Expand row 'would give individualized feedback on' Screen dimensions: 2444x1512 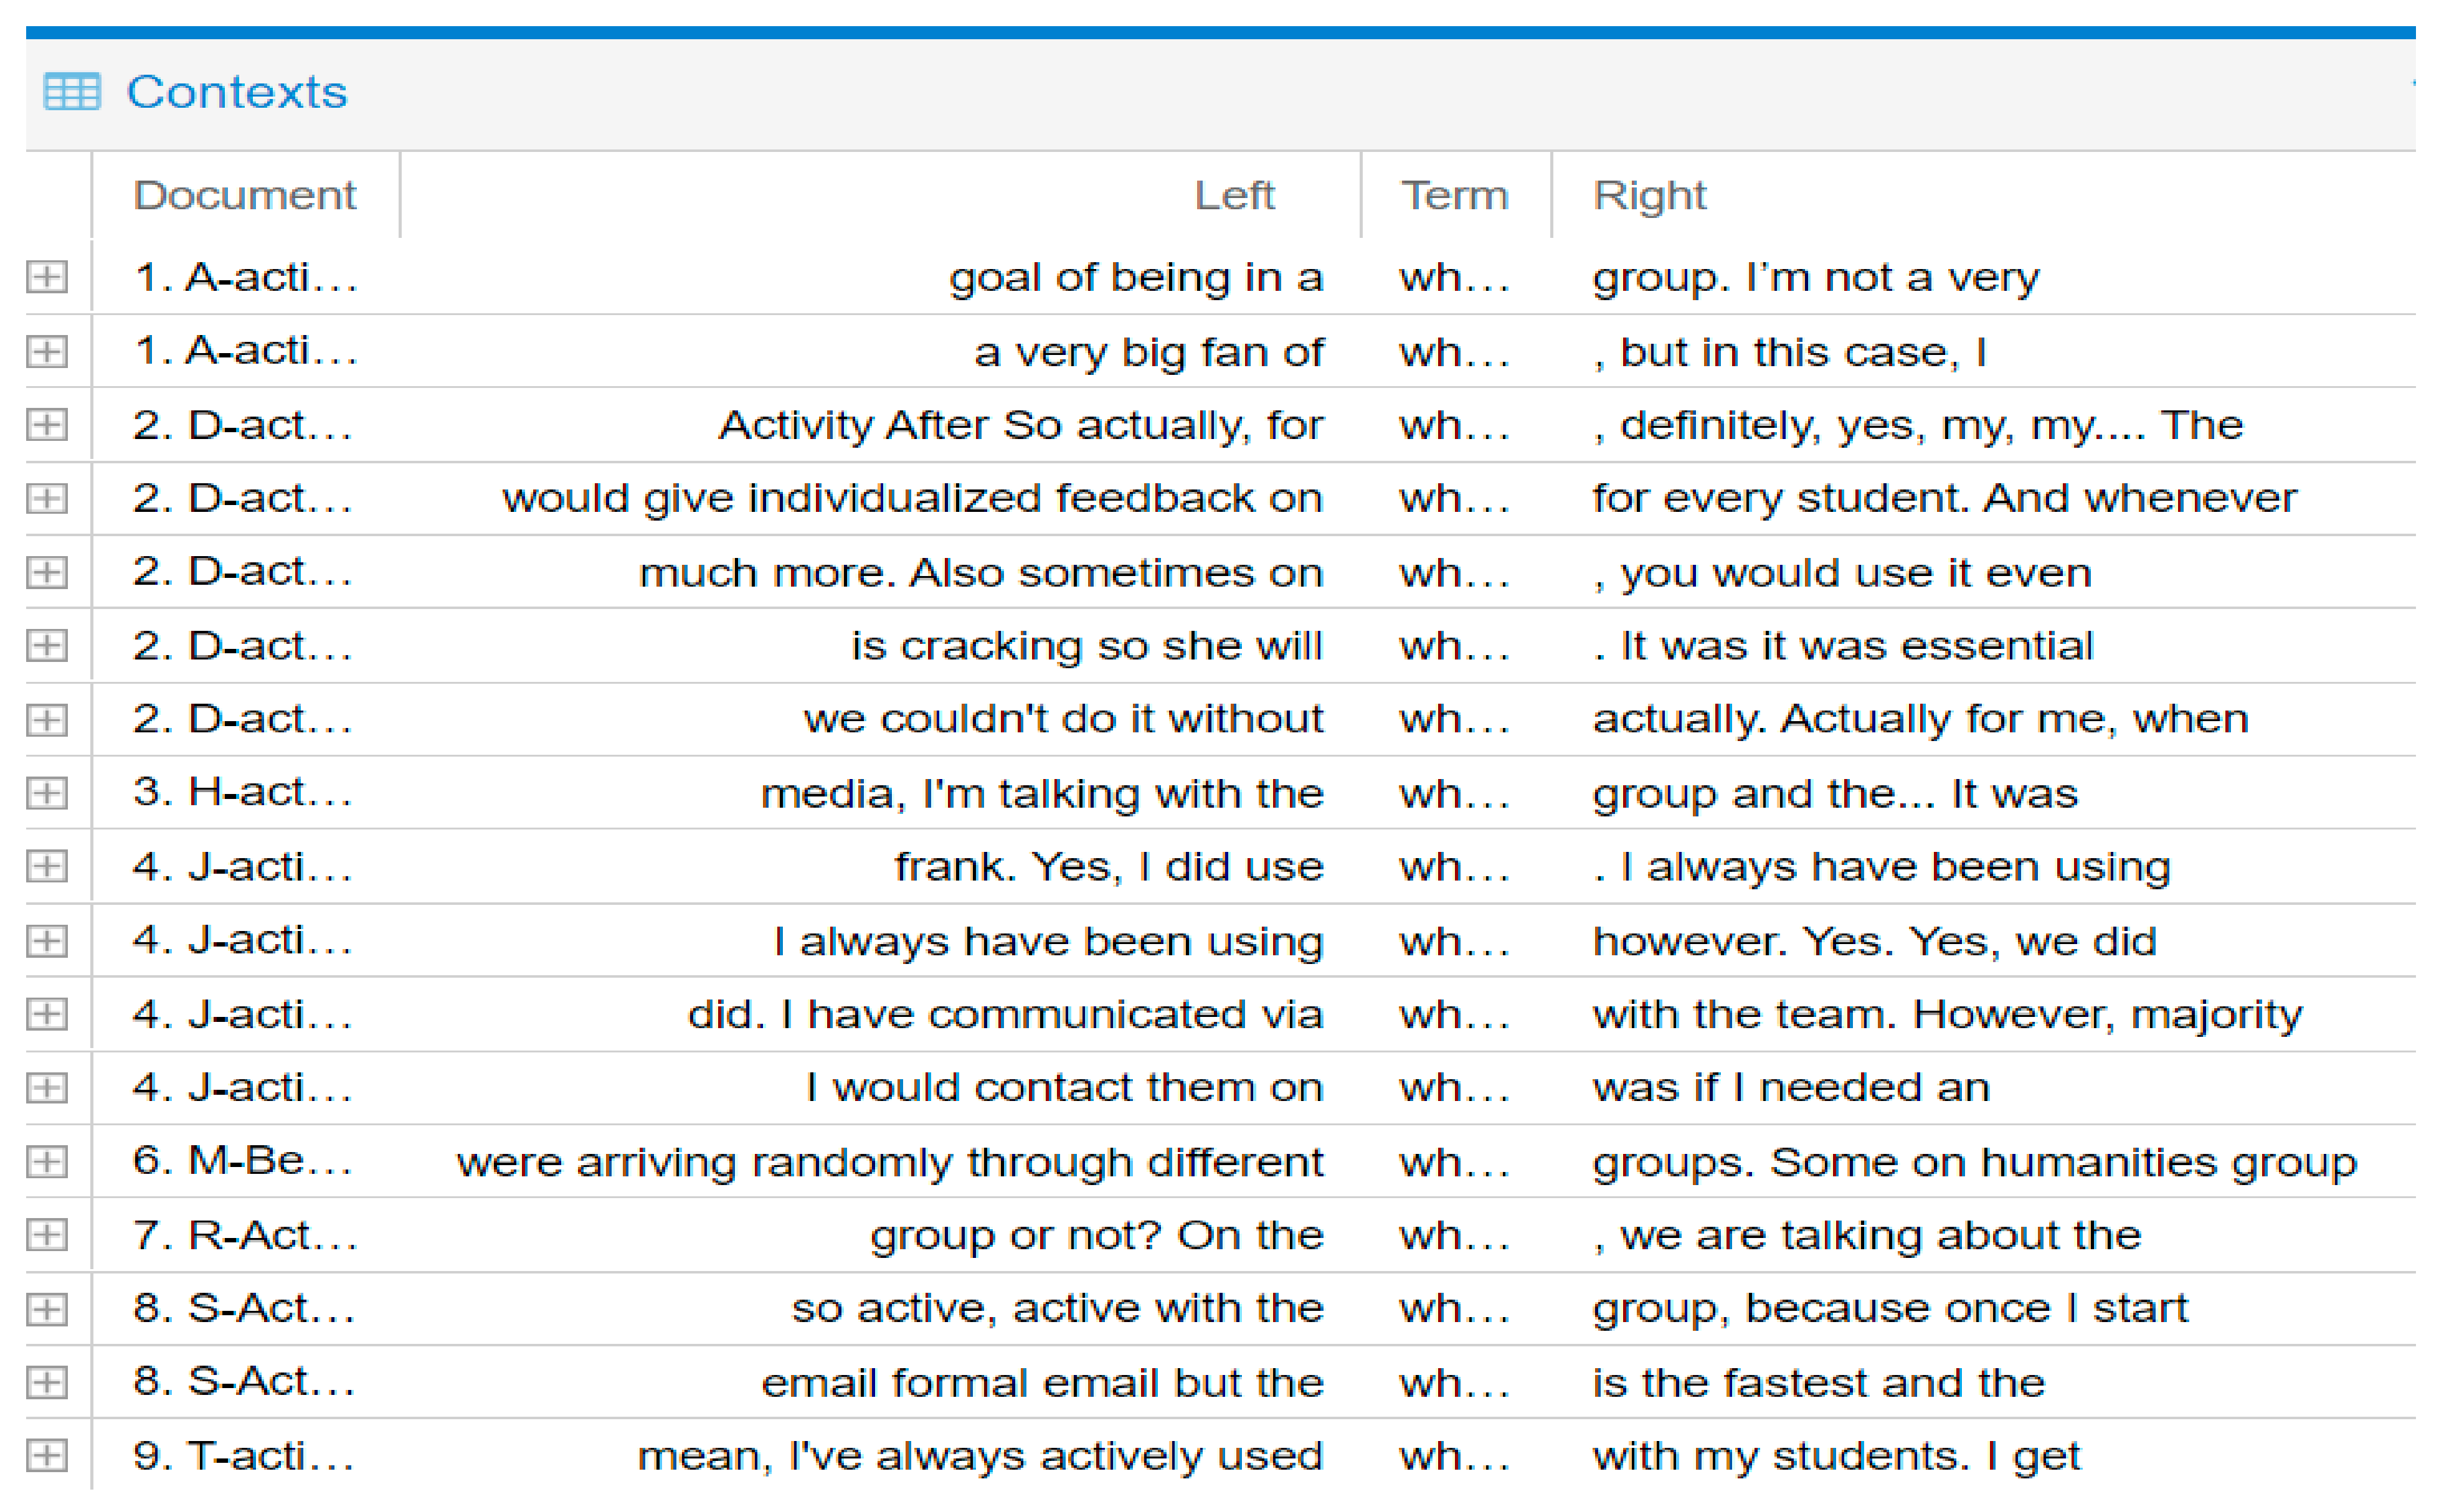(47, 498)
